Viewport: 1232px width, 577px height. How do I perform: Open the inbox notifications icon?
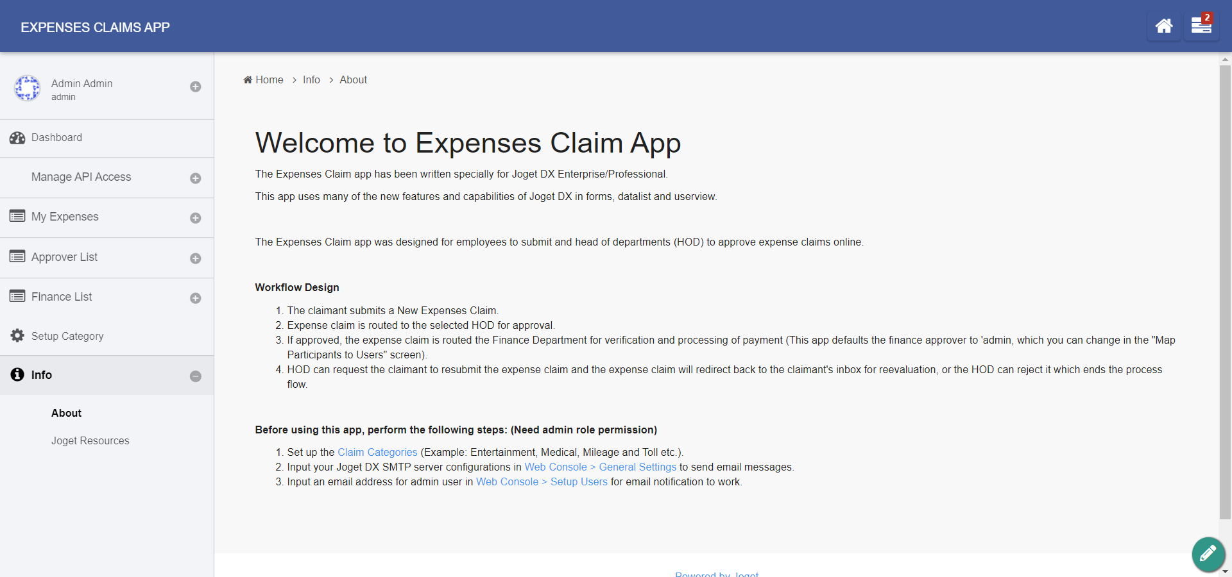tap(1201, 26)
